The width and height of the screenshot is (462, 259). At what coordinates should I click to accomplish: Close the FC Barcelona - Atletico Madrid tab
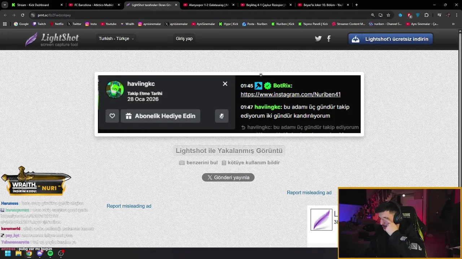[119, 5]
